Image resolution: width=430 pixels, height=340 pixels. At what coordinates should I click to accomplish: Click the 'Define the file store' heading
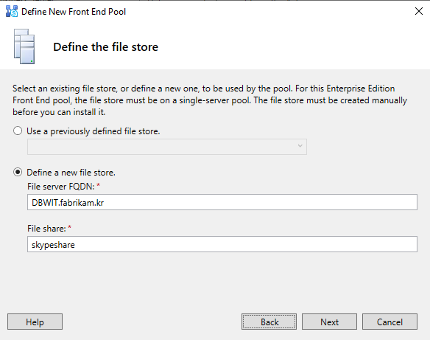105,47
